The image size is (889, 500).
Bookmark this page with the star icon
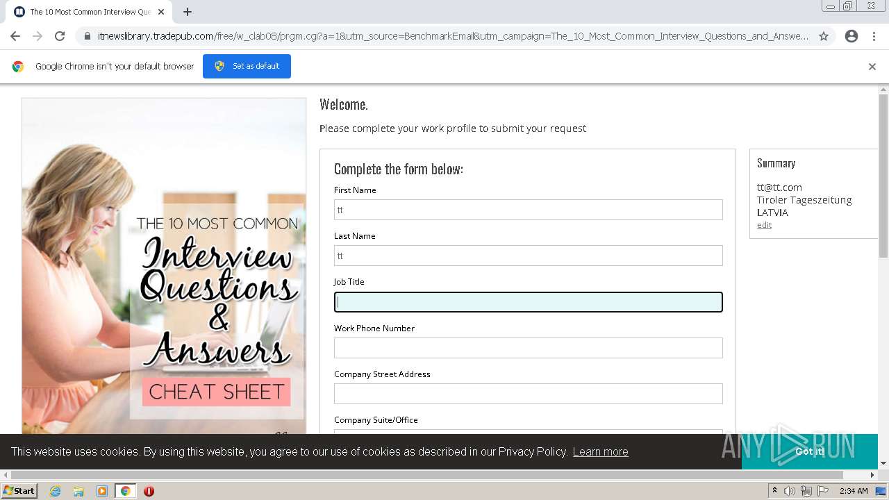824,36
